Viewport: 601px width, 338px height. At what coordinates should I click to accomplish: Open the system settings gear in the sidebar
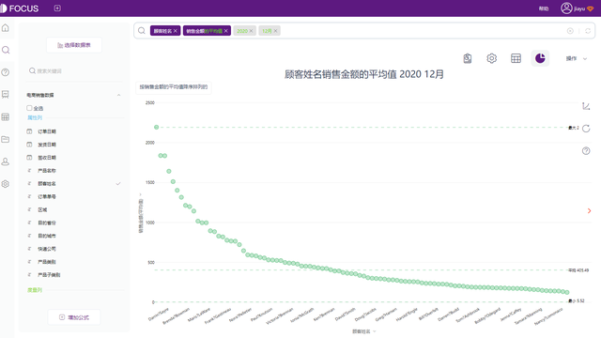coord(6,184)
